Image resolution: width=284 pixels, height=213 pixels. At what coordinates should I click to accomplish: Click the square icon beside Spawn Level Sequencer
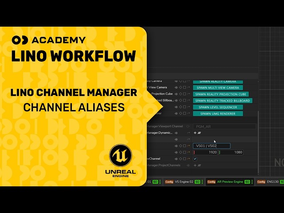tap(185, 107)
